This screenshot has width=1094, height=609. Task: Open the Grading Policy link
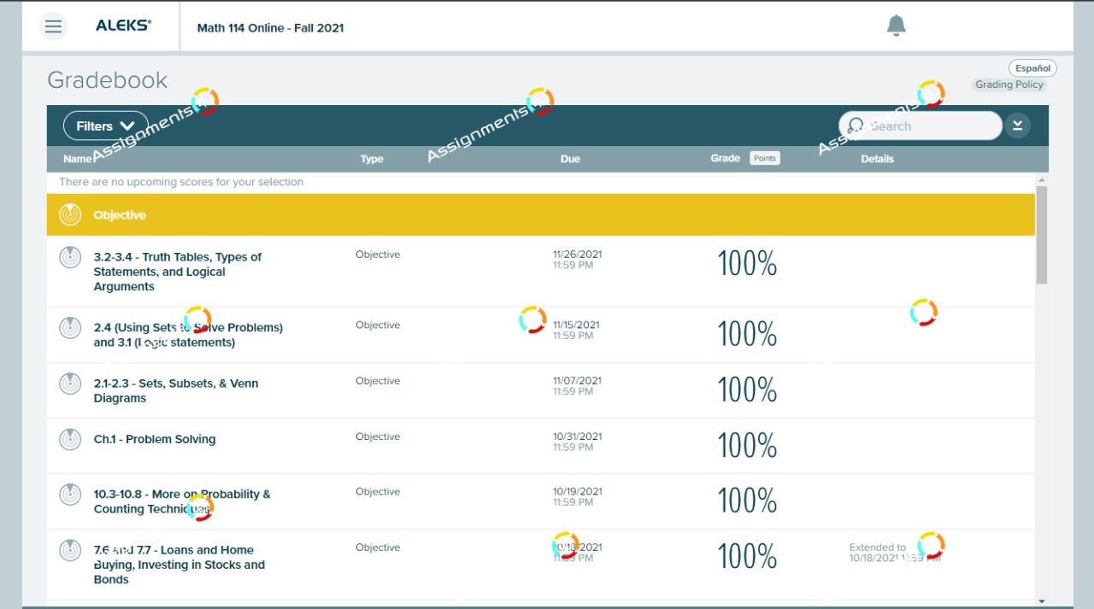[1009, 85]
